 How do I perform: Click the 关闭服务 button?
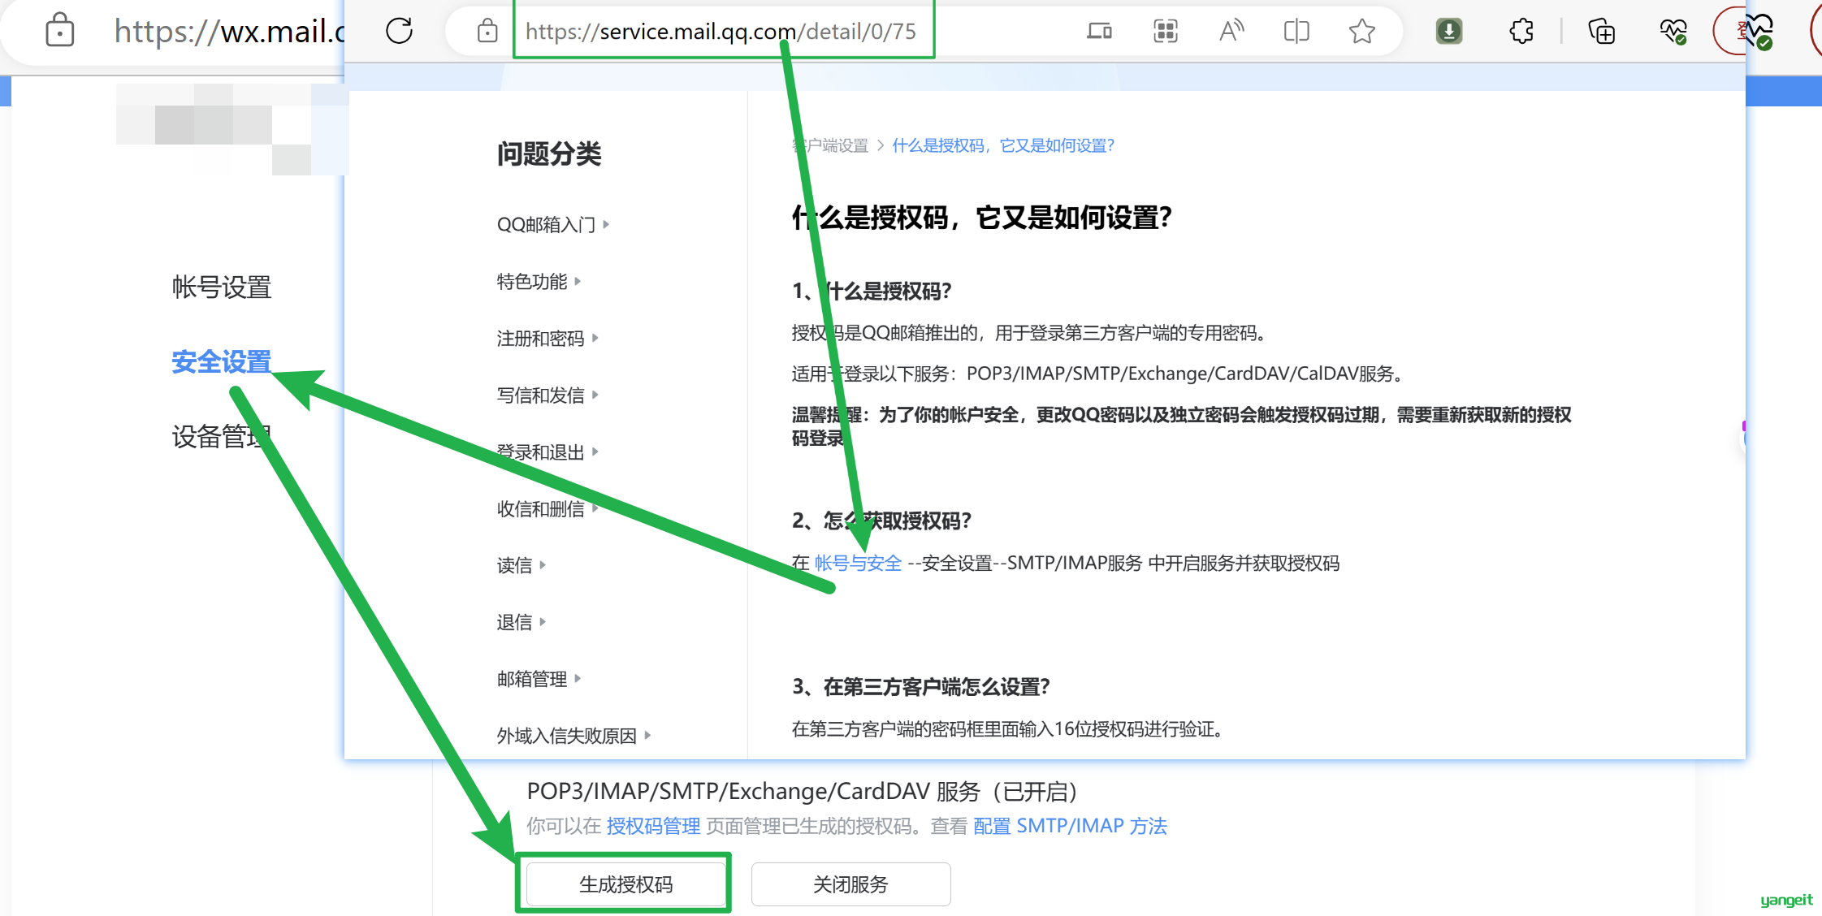point(850,884)
